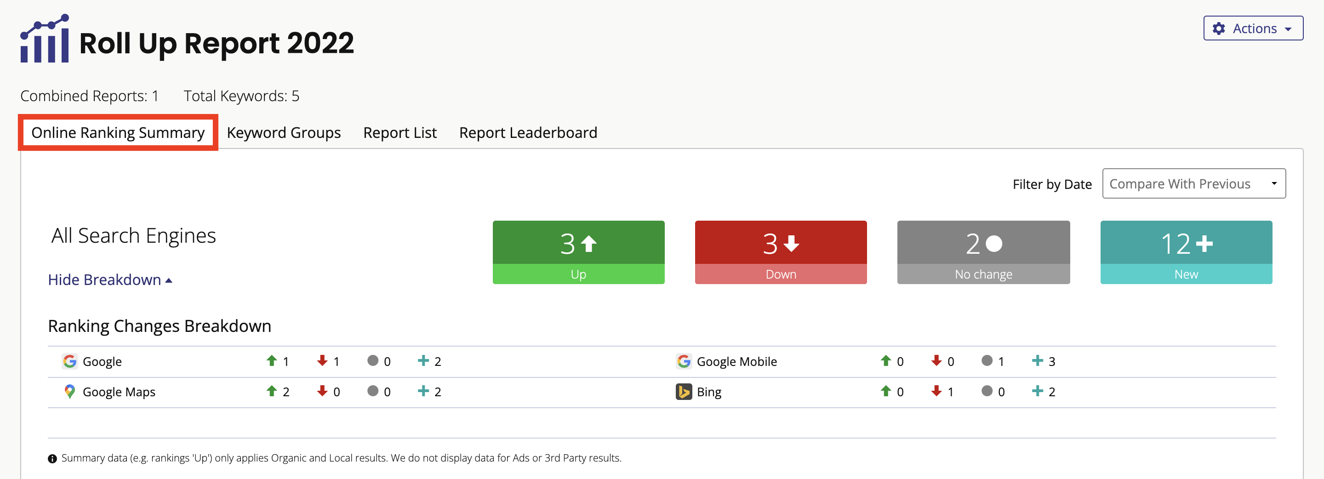Viewport: 1324px width, 479px height.
Task: Click the Google Mobile logo icon
Action: 683,361
